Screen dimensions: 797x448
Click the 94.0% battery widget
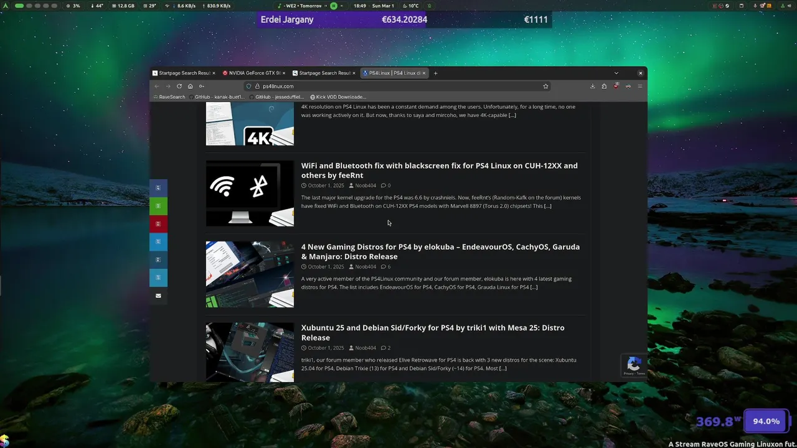pos(766,421)
